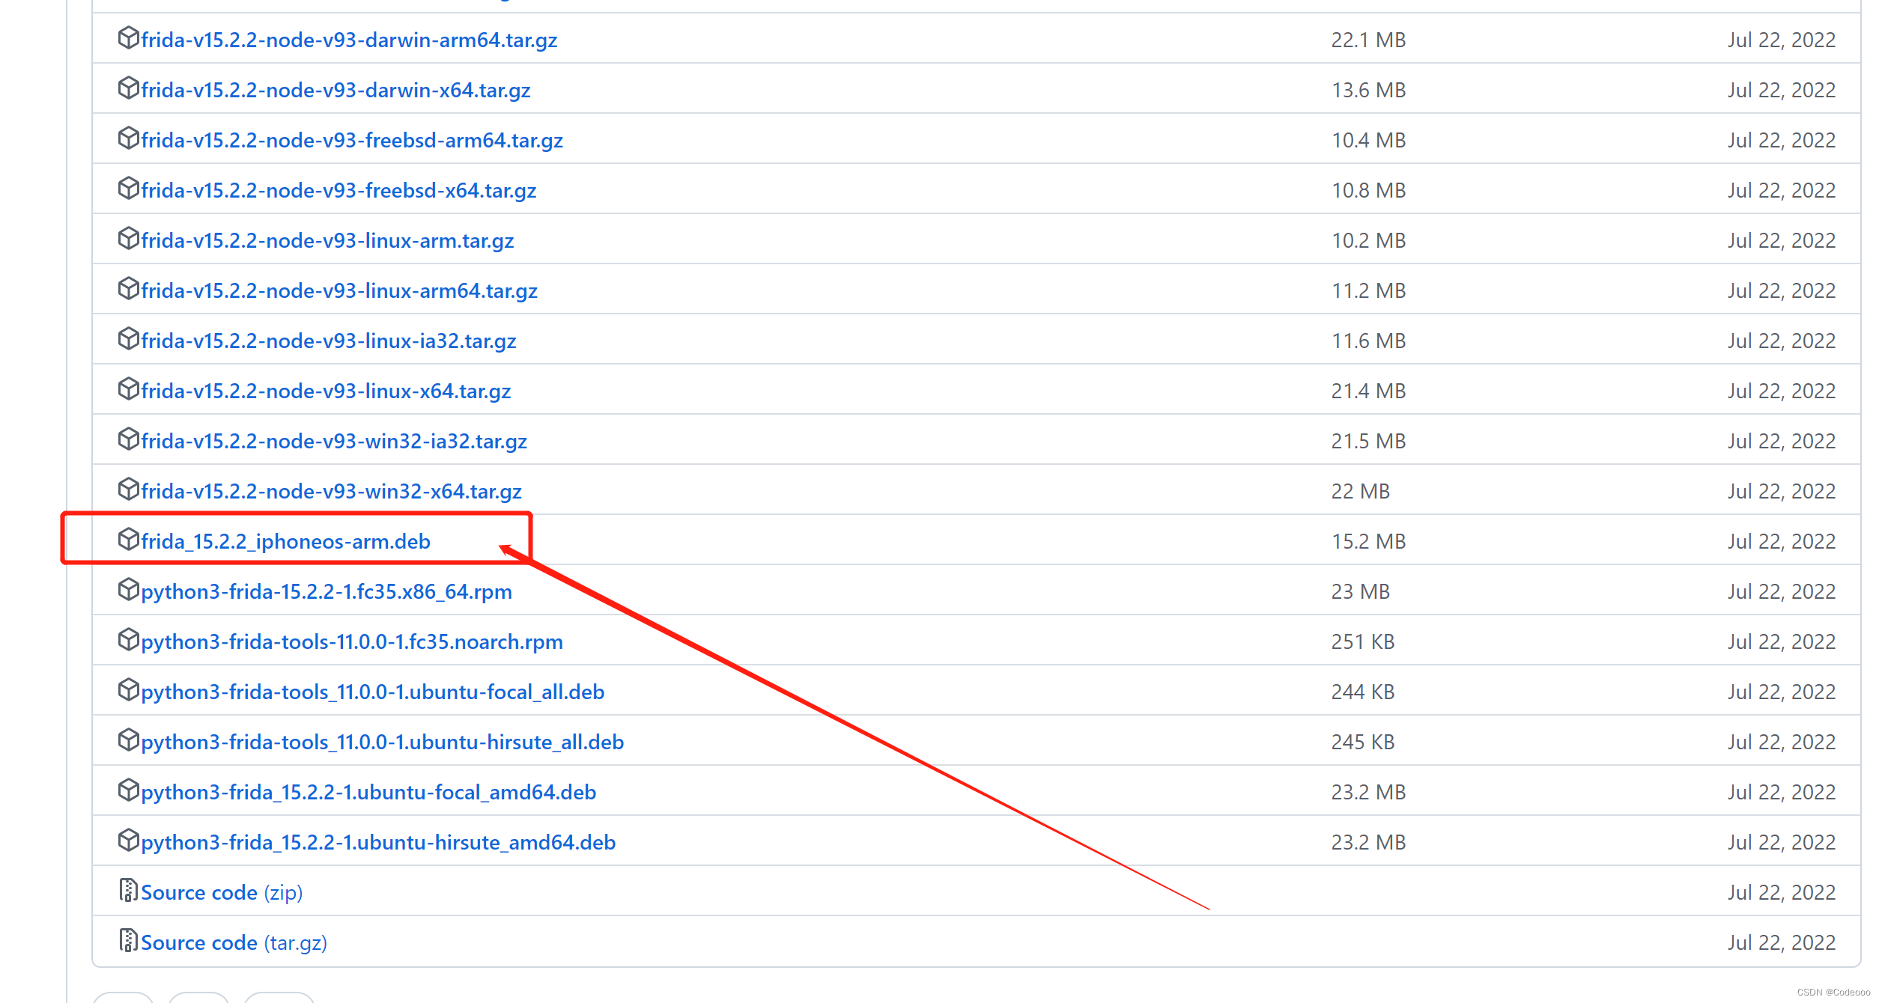The height and width of the screenshot is (1003, 1882).
Task: Click package icon beside frida-v15.2.2-node-v93-win32-x64.tar.gz
Action: click(x=129, y=489)
